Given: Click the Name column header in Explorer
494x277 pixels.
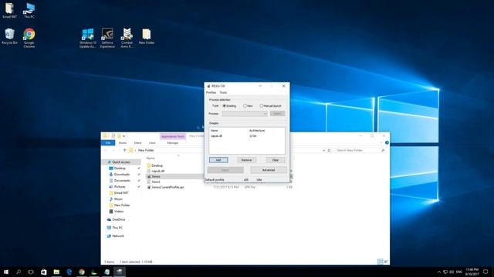Looking at the screenshot, I should pos(151,159).
